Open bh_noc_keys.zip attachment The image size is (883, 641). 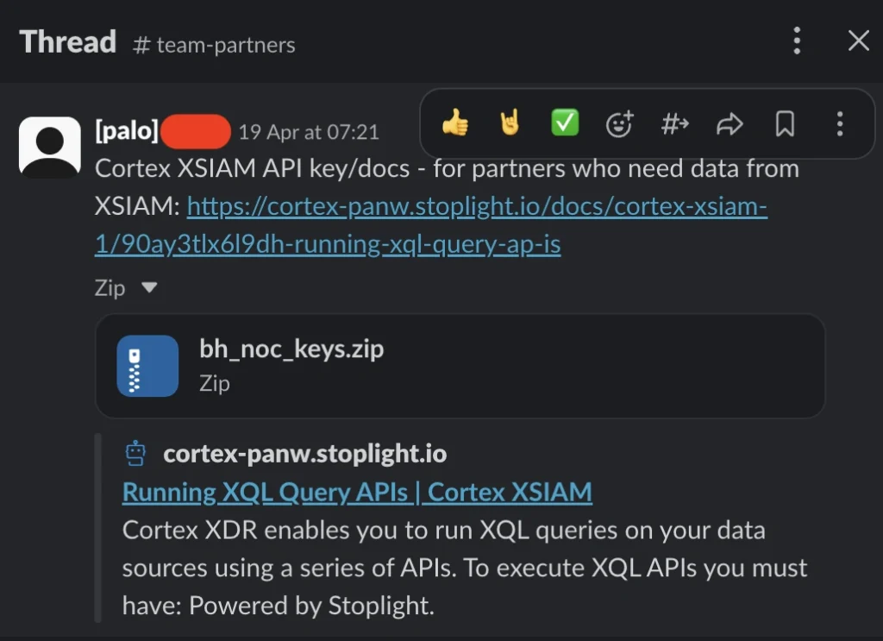[x=460, y=366]
